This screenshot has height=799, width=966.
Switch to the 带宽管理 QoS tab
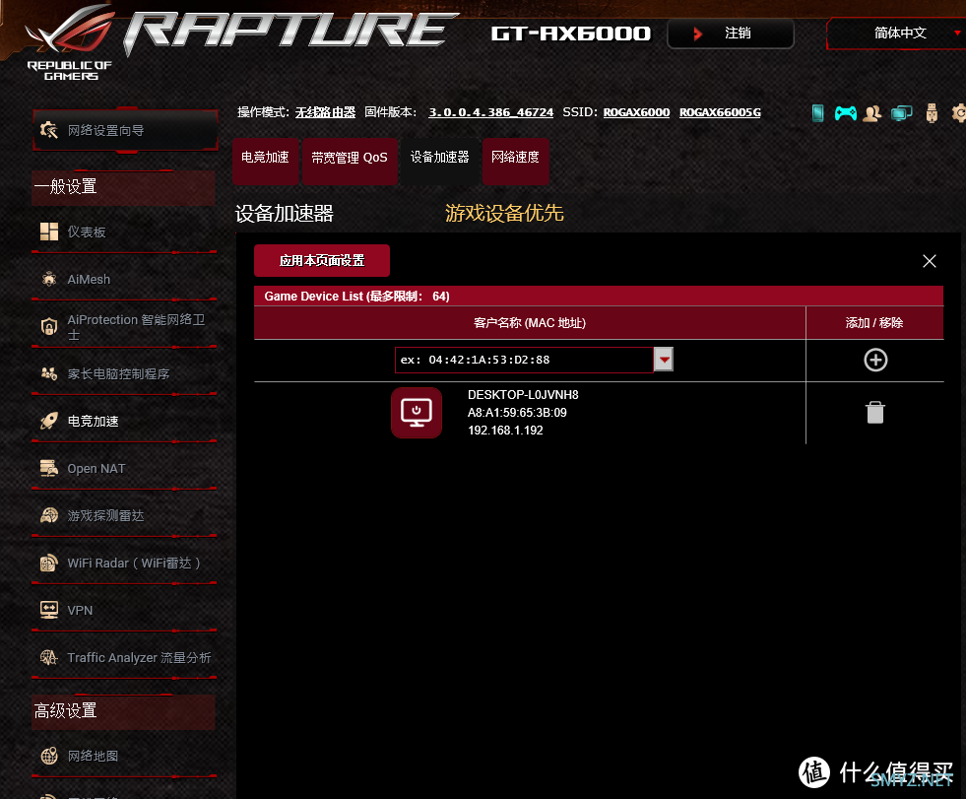pos(350,161)
